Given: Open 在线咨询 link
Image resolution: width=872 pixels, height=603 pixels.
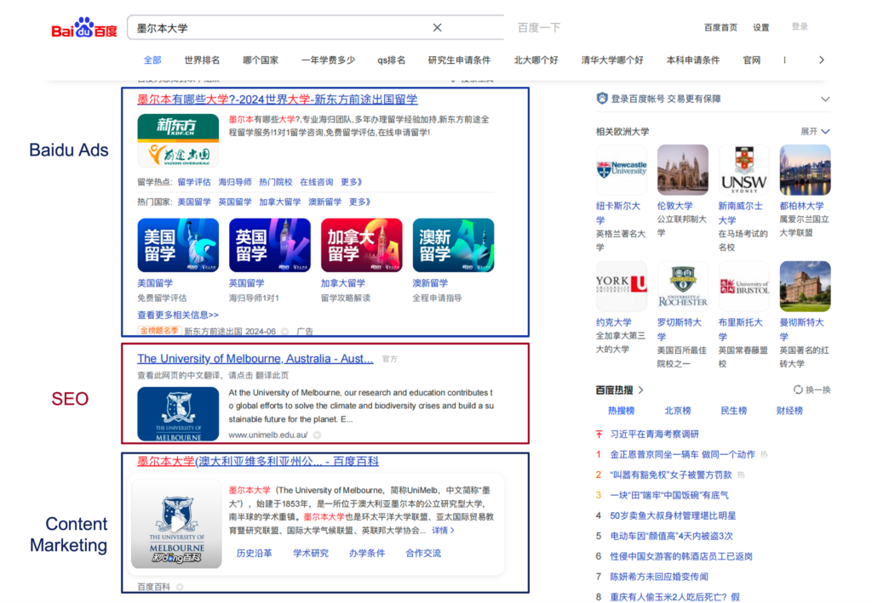Looking at the screenshot, I should pos(316,182).
